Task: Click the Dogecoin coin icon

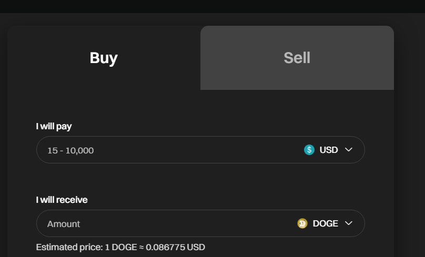Action: point(302,223)
